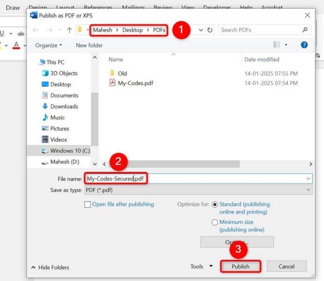Screen dimensions: 324x281
Task: Click navigation pane scroll up arrow
Action: pyautogui.click(x=95, y=57)
